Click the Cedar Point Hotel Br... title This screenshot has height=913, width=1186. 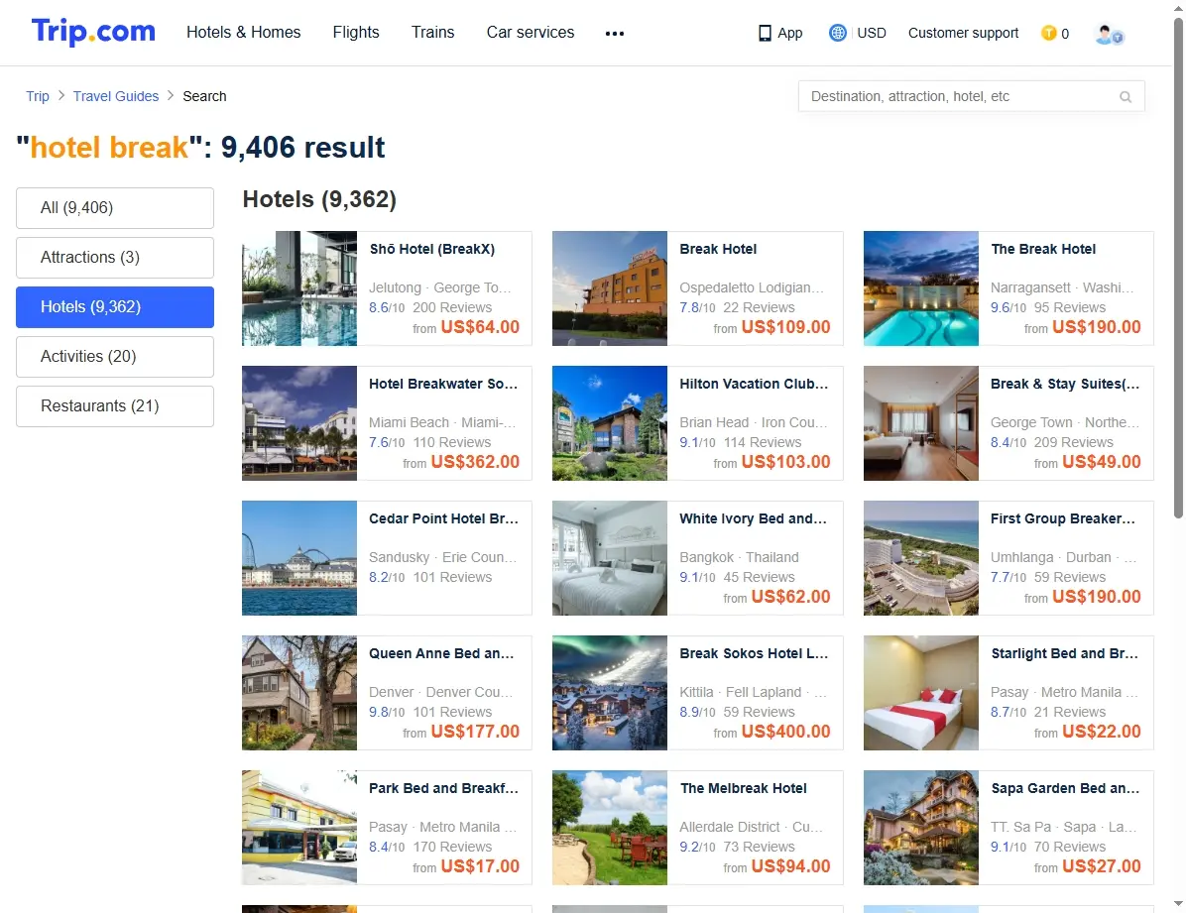coord(444,518)
